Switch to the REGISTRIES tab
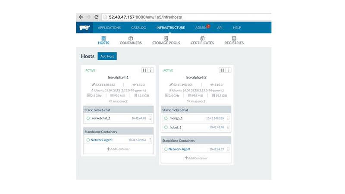Viewport: 345px width, 194px height. pos(234,41)
